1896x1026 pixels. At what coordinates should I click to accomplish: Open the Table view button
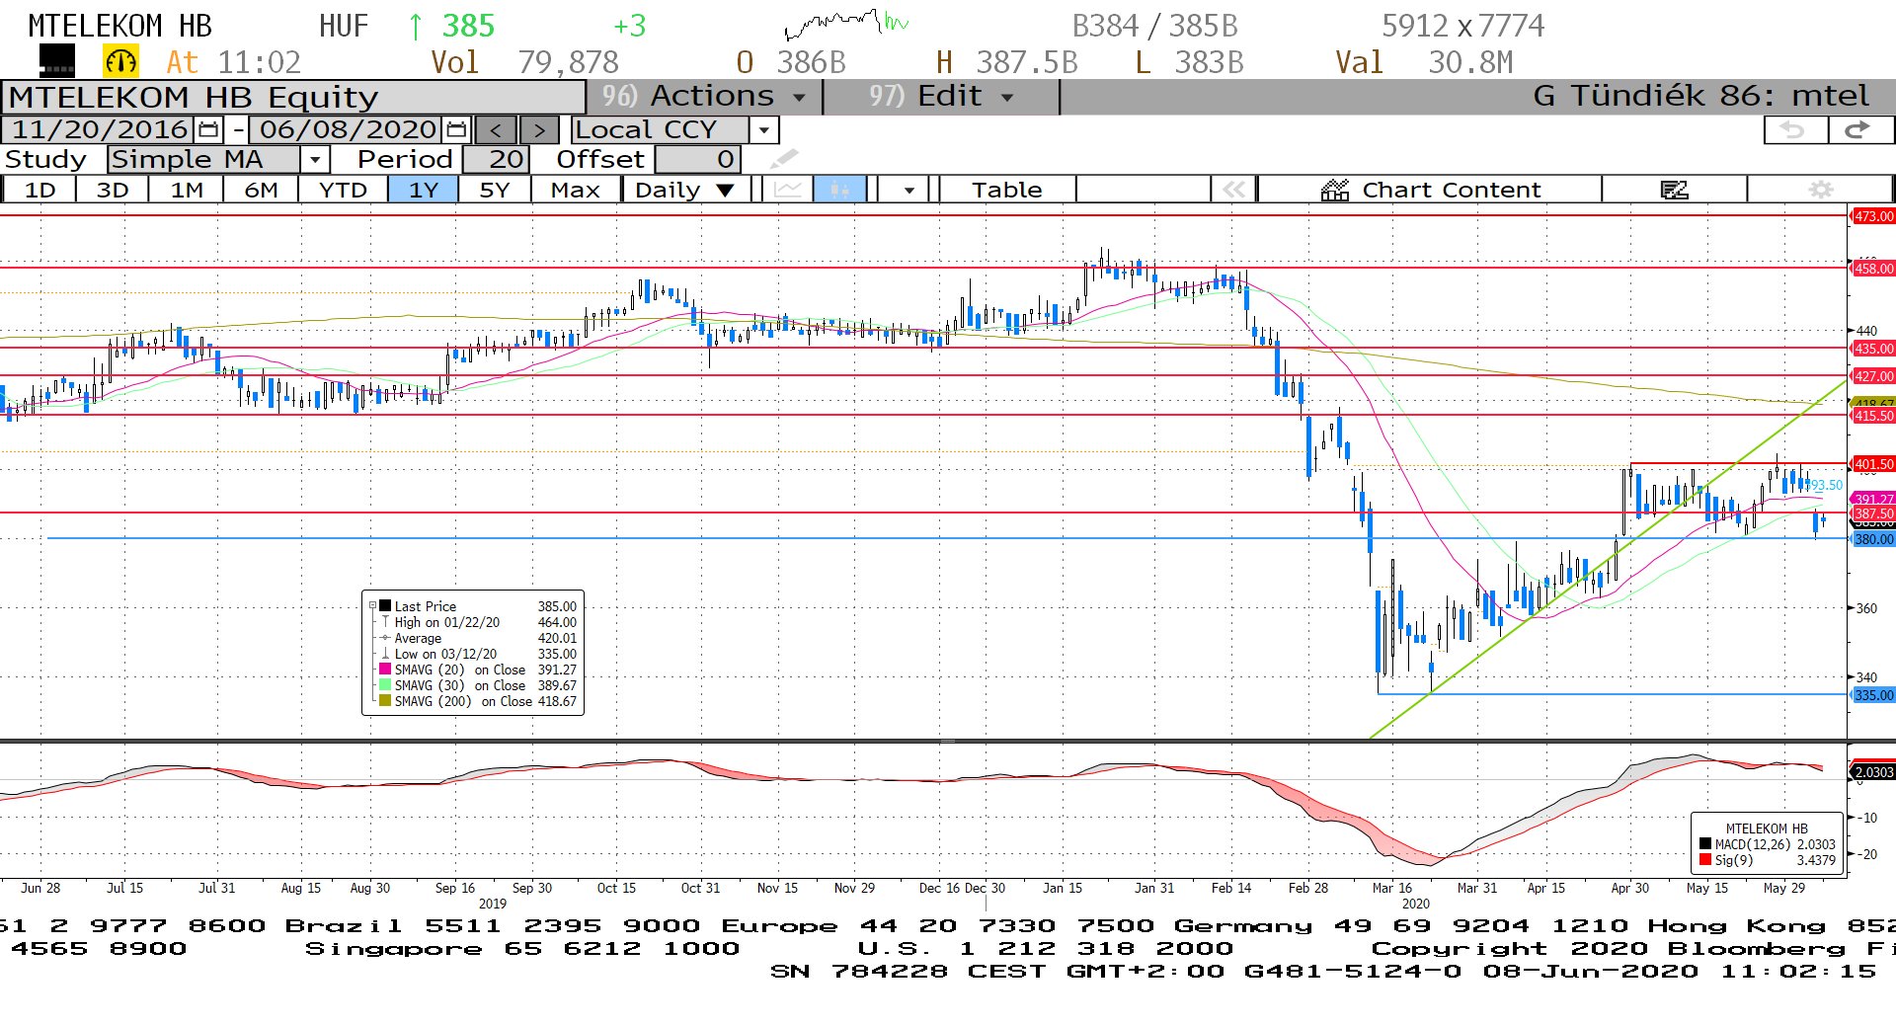tap(1006, 189)
